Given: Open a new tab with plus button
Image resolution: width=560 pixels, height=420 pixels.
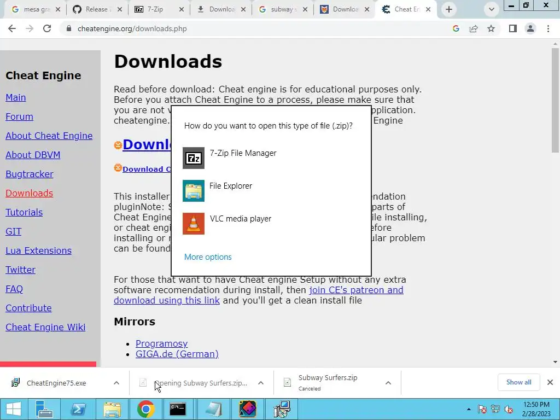Looking at the screenshot, I should (x=449, y=9).
